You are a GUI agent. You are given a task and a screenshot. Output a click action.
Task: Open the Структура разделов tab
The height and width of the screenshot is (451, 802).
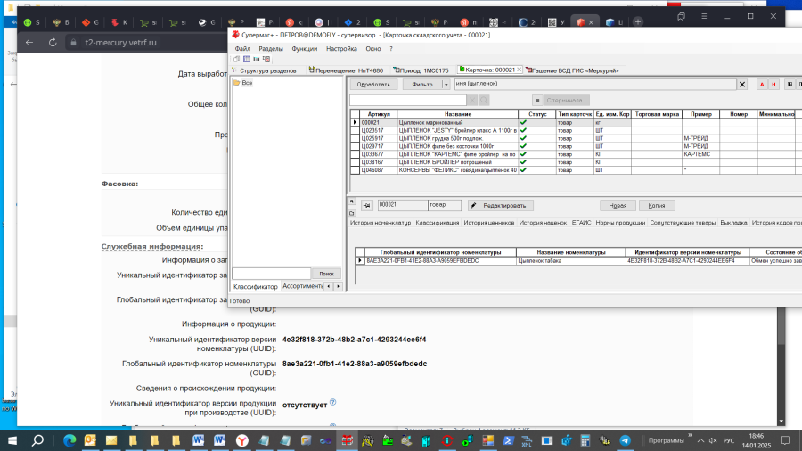tap(264, 70)
